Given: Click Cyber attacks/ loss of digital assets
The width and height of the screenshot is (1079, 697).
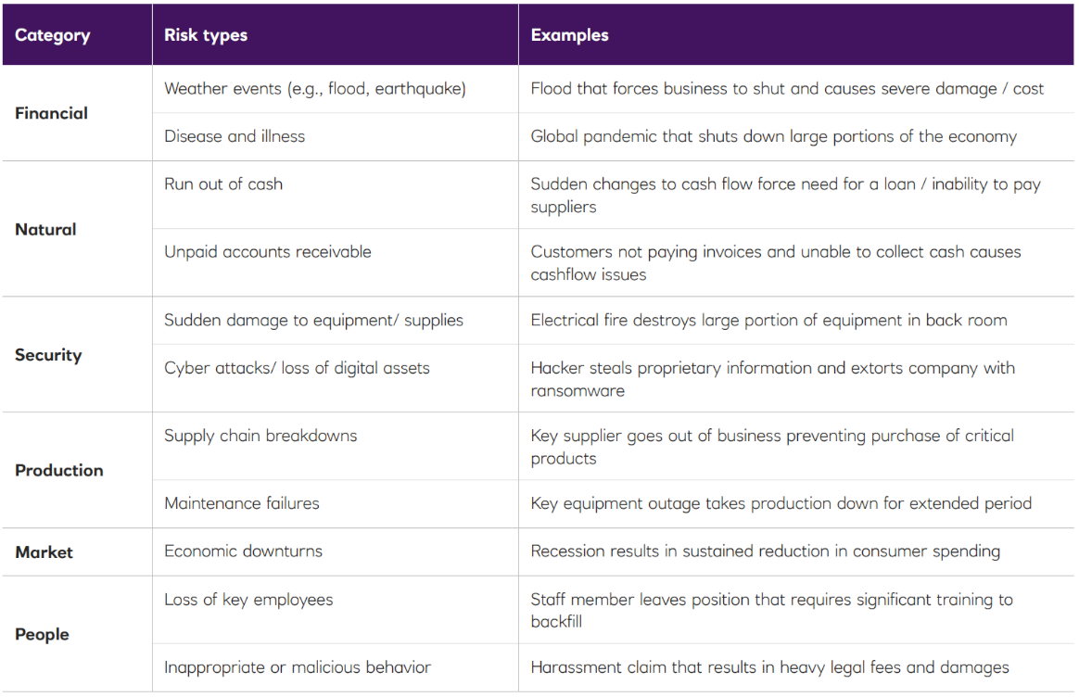Looking at the screenshot, I should (297, 368).
